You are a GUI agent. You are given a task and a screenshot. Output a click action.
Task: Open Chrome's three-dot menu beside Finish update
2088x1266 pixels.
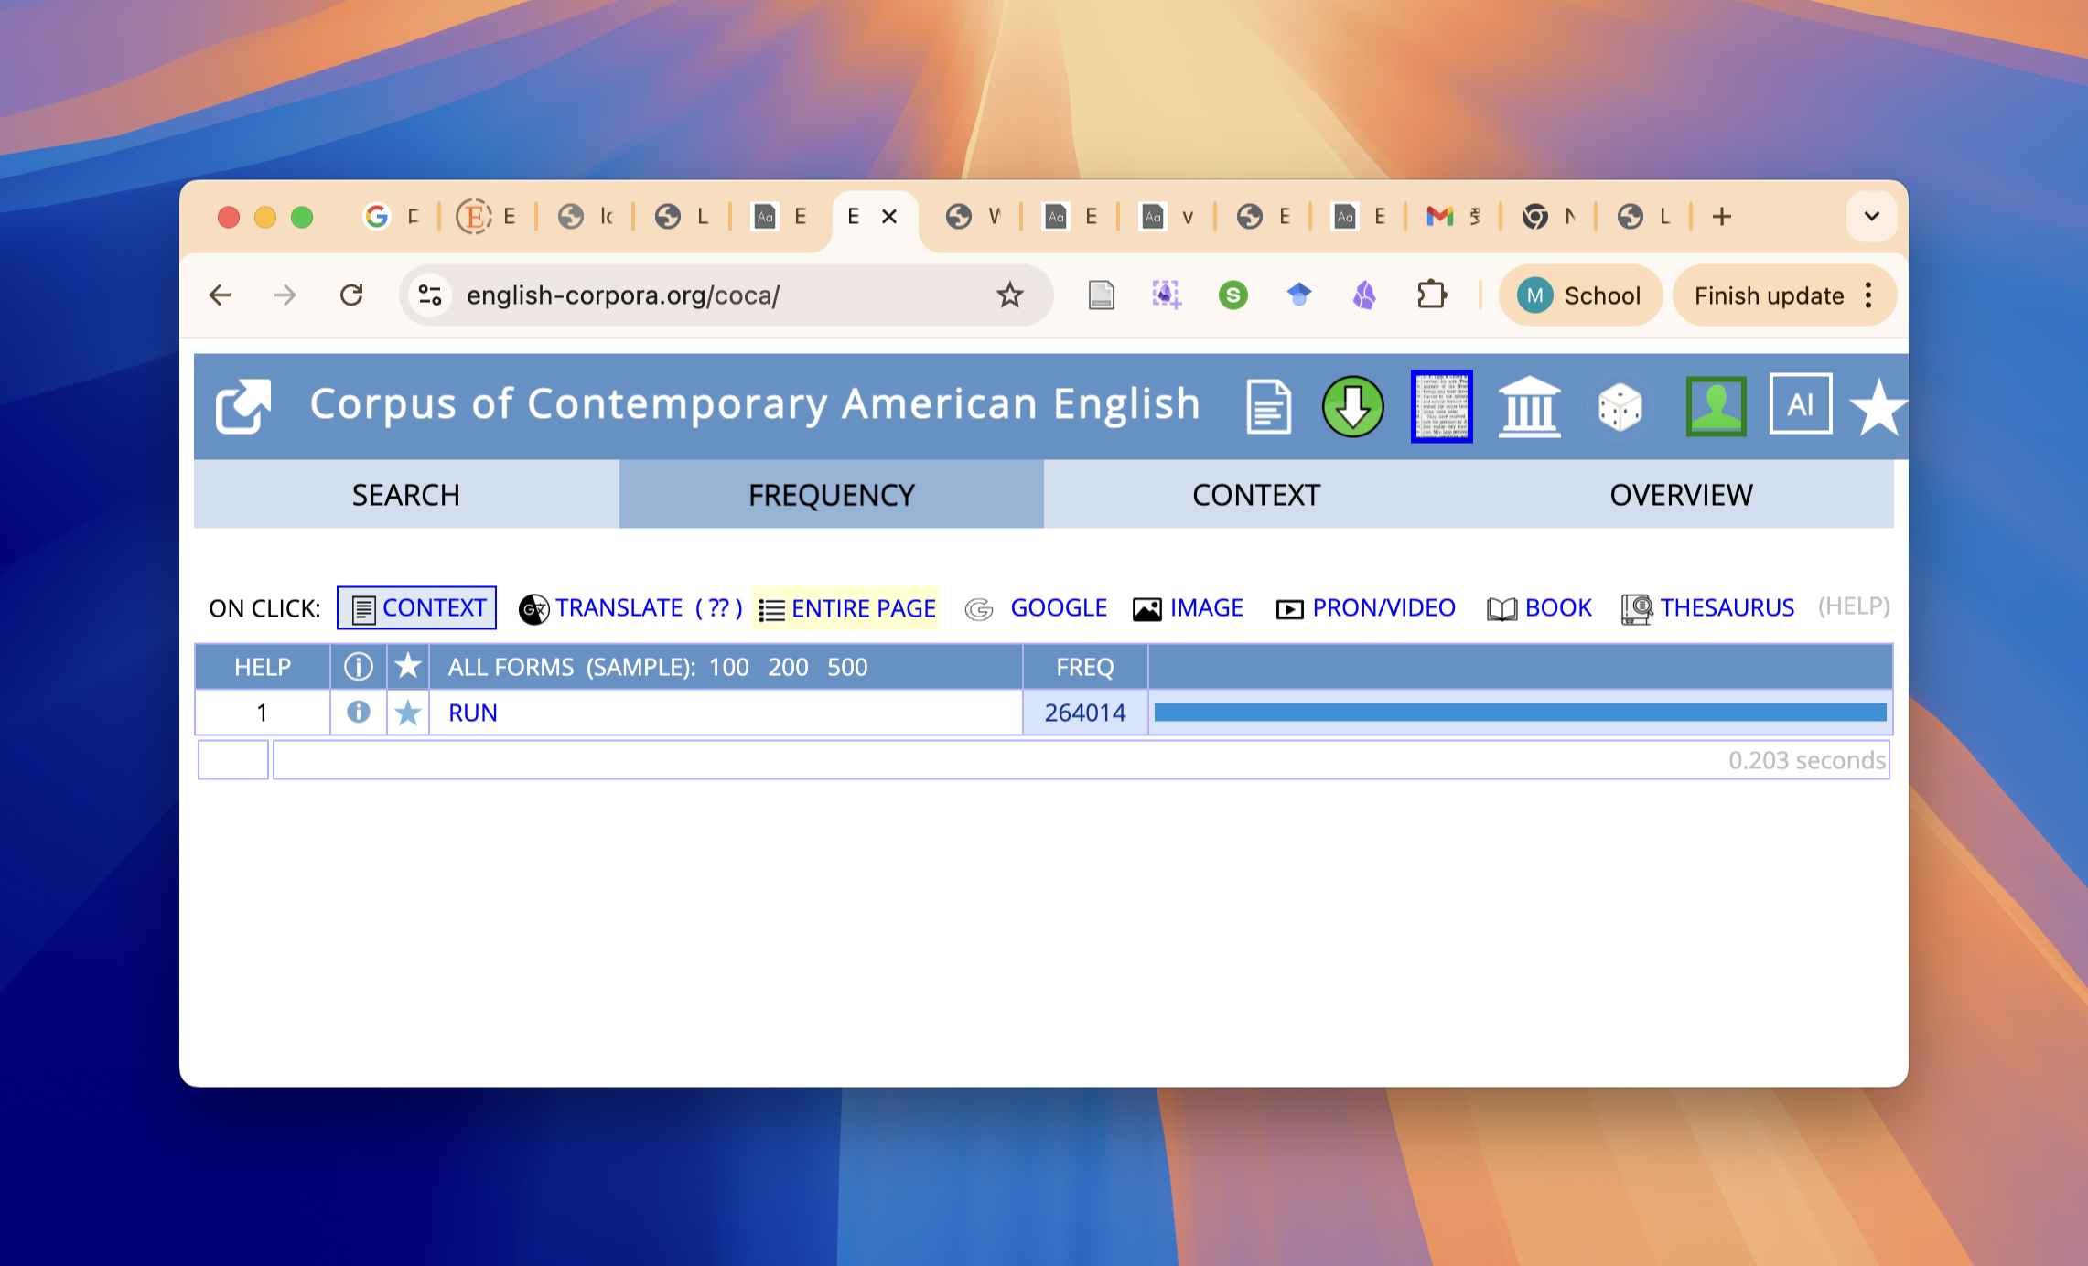pyautogui.click(x=1868, y=295)
